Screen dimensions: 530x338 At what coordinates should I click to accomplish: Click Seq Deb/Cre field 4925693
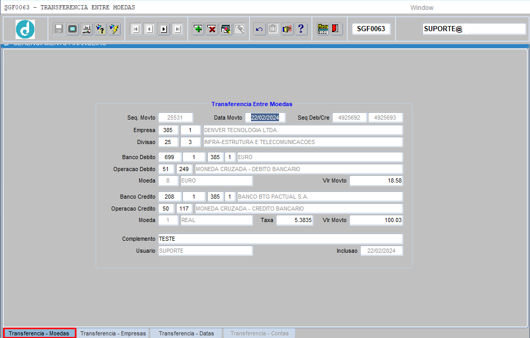click(385, 118)
